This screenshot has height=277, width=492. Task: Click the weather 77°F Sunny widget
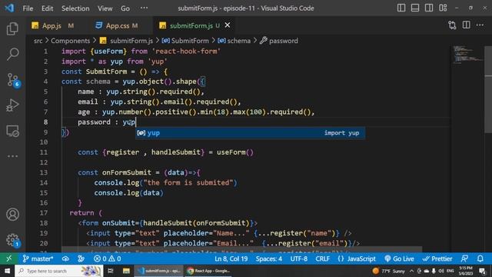pyautogui.click(x=388, y=271)
